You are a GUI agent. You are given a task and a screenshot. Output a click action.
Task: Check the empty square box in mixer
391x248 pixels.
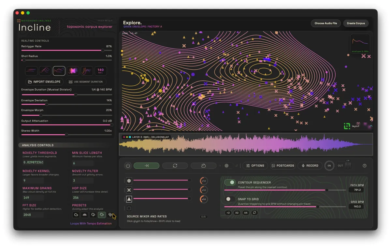(x=129, y=208)
